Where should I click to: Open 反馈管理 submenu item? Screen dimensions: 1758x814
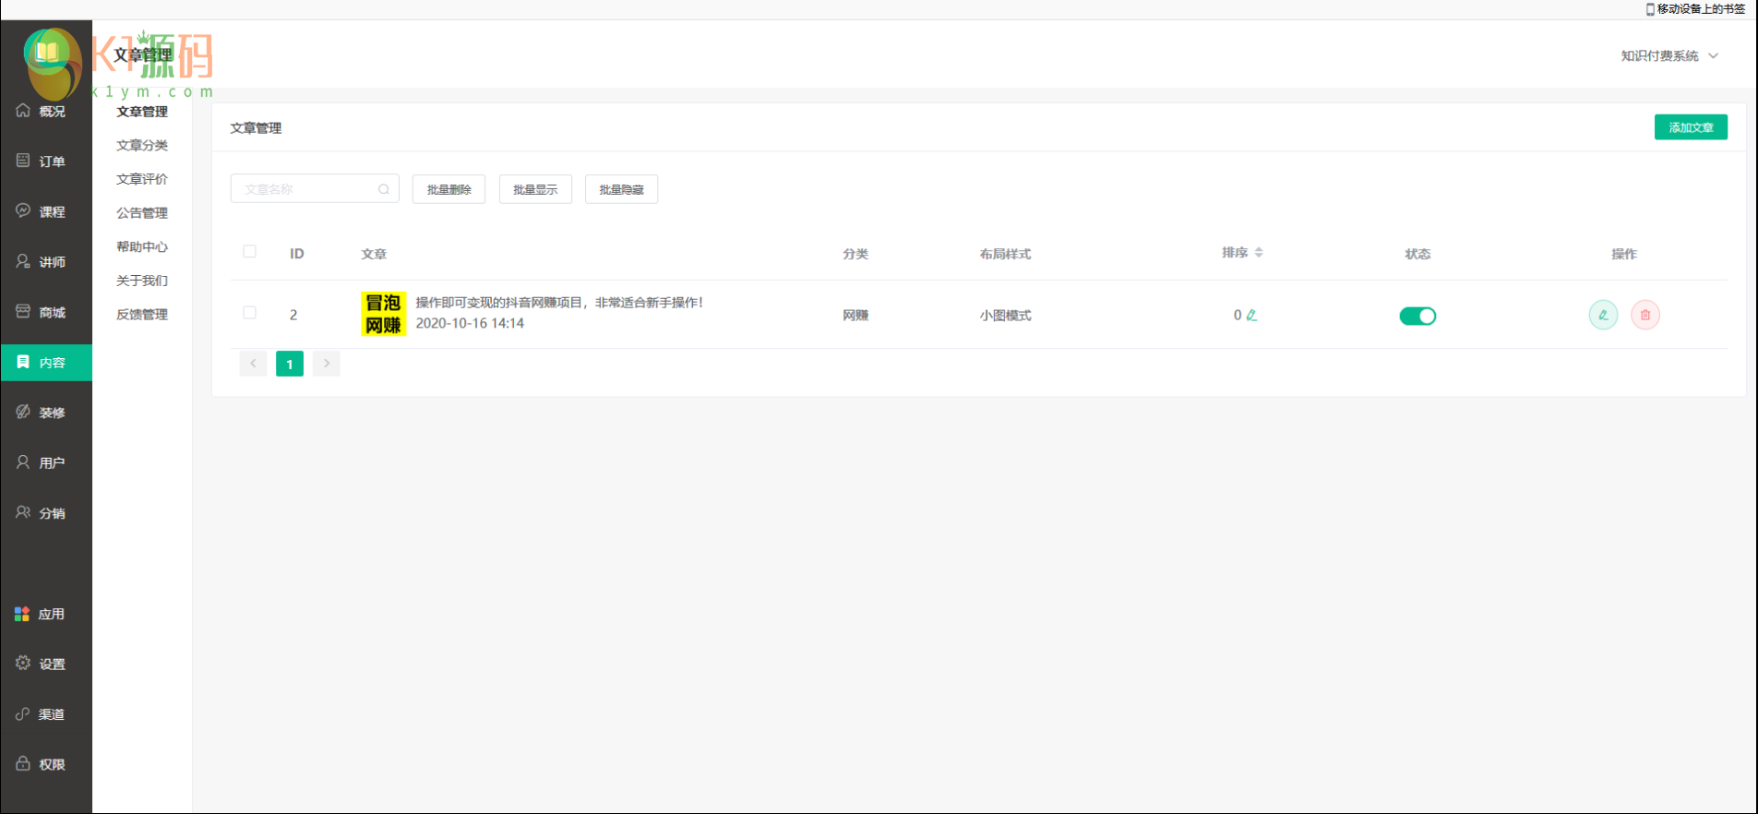click(x=142, y=315)
